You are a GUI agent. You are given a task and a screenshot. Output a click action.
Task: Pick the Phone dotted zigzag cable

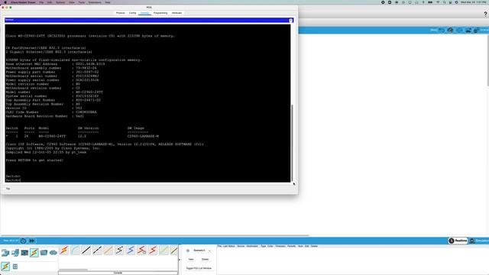119,250
